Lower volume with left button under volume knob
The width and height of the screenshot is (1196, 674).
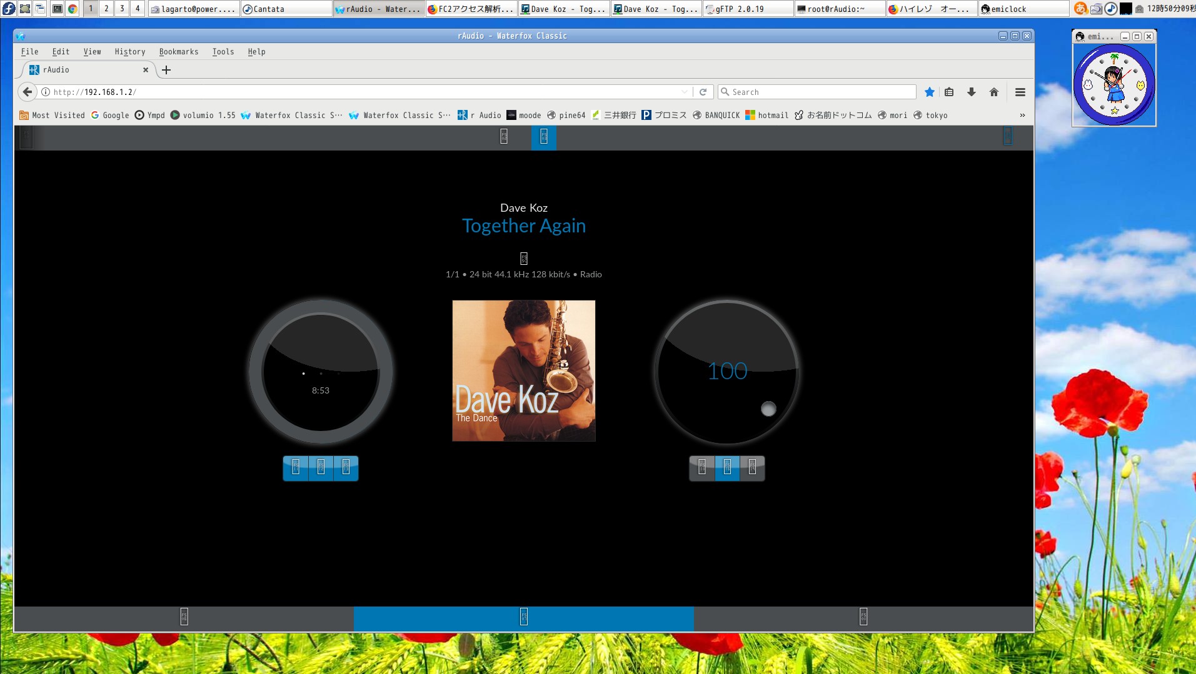click(x=702, y=468)
